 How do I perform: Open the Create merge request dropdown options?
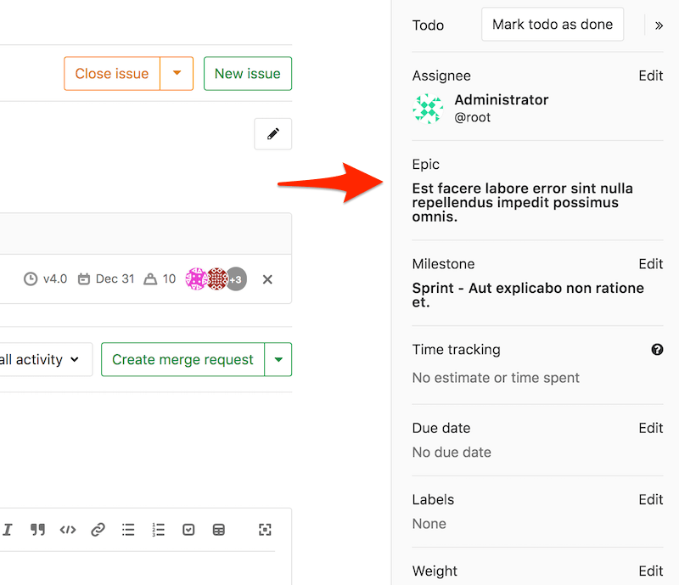point(278,359)
